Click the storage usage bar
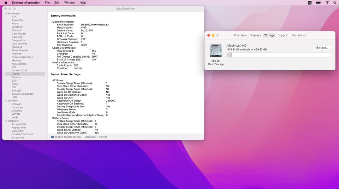This screenshot has height=189, width=339. click(x=279, y=55)
